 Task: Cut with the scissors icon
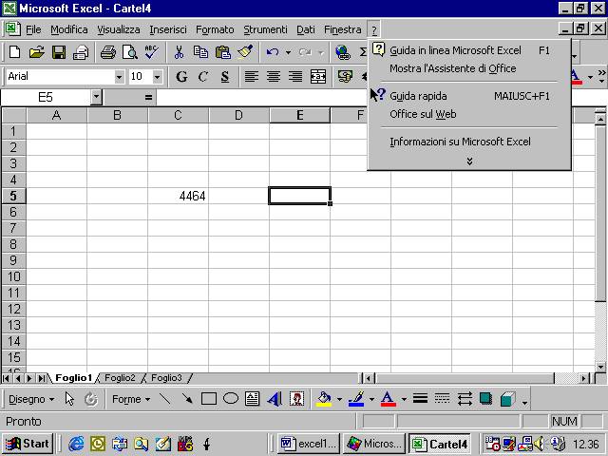179,52
